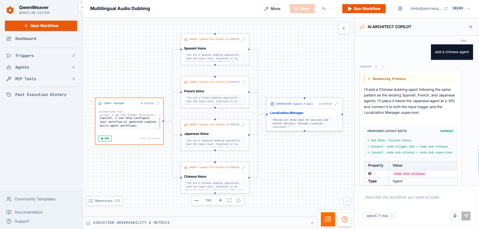Open the qwen3.7-max model dropdown
479x229 pixels.
click(380, 216)
